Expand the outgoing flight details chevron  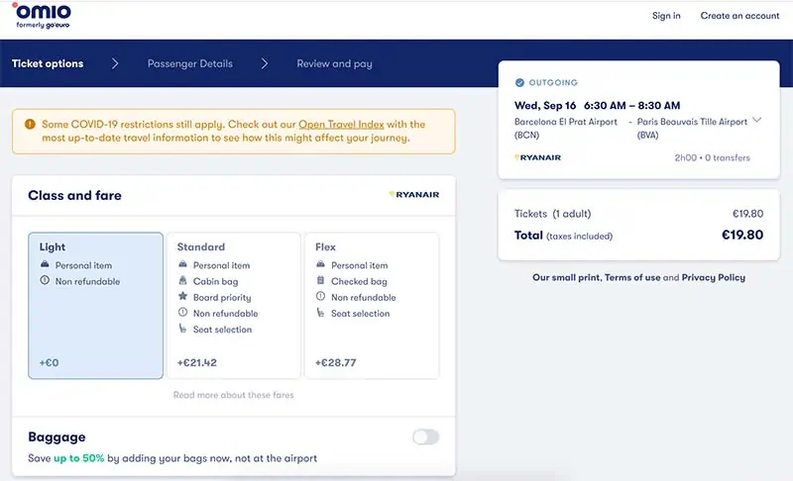(757, 121)
